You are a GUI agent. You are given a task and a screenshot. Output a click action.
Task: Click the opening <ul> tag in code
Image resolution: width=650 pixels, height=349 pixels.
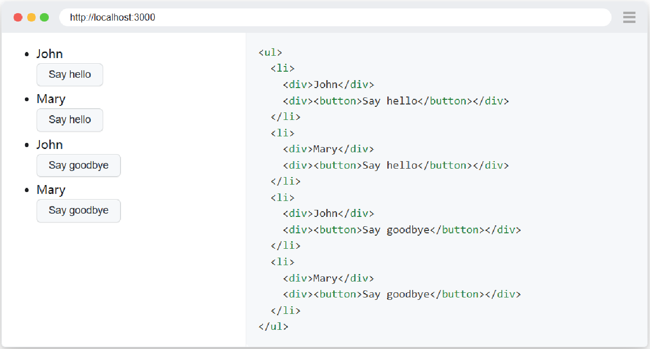click(x=270, y=52)
